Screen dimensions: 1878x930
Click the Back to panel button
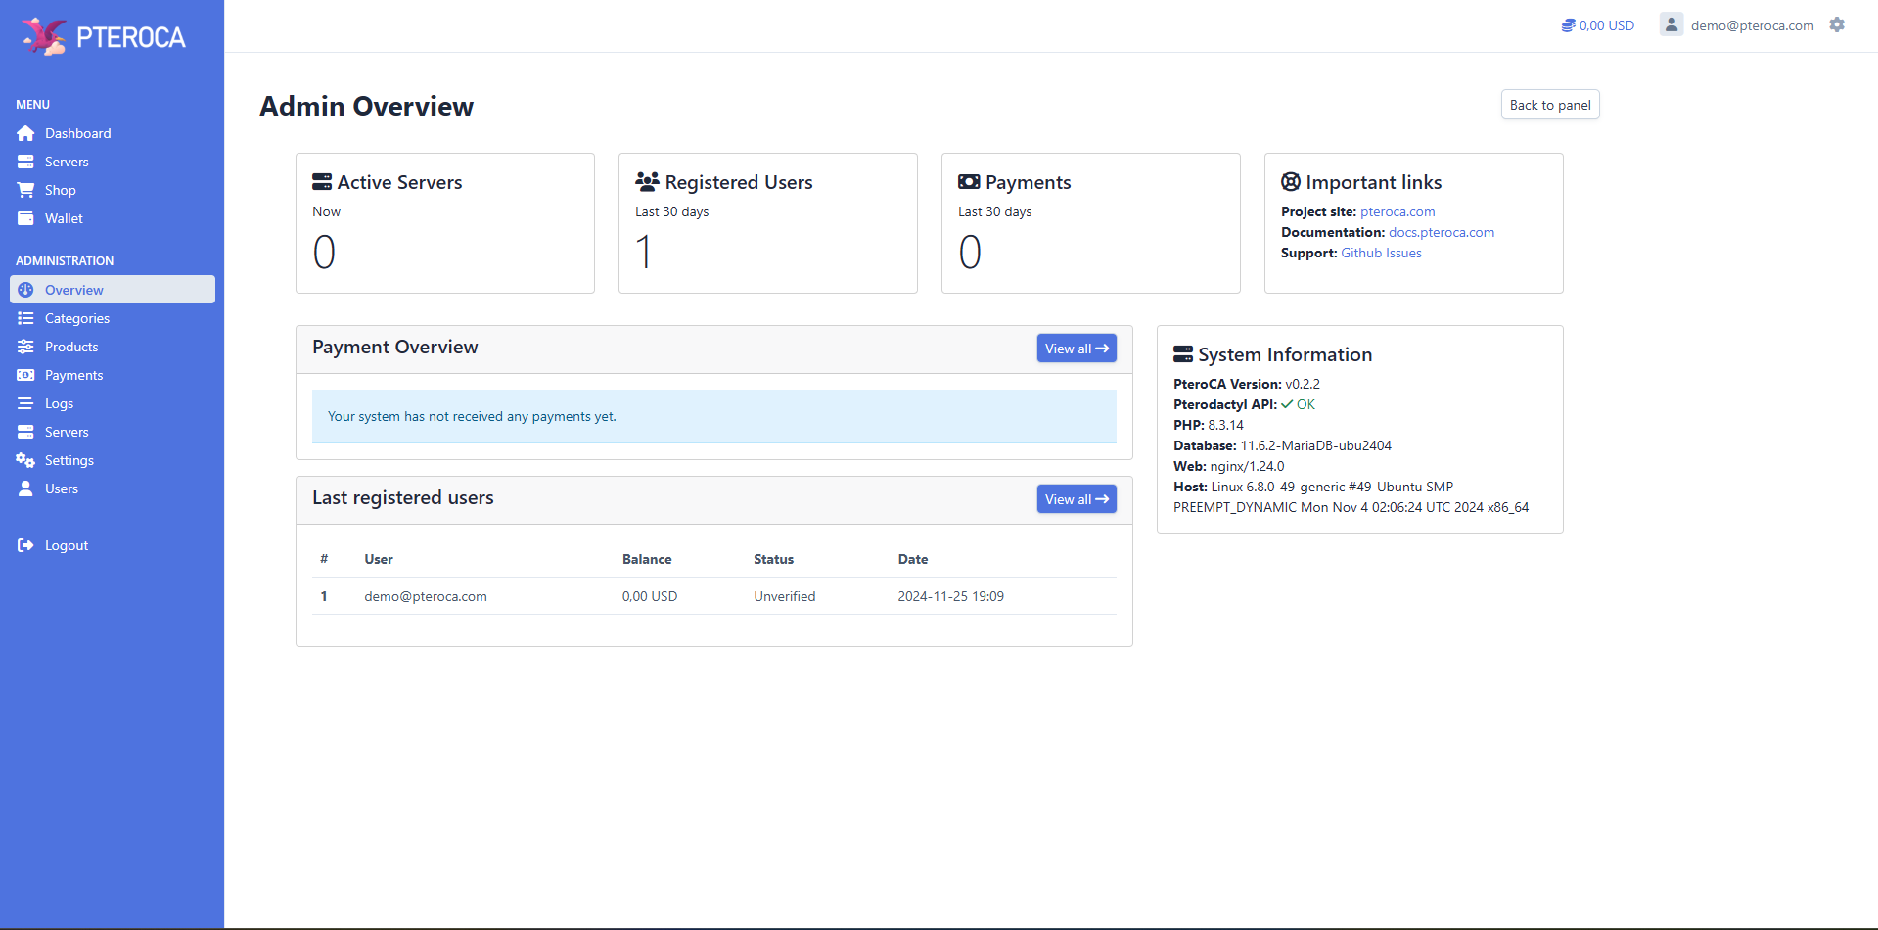click(1550, 105)
